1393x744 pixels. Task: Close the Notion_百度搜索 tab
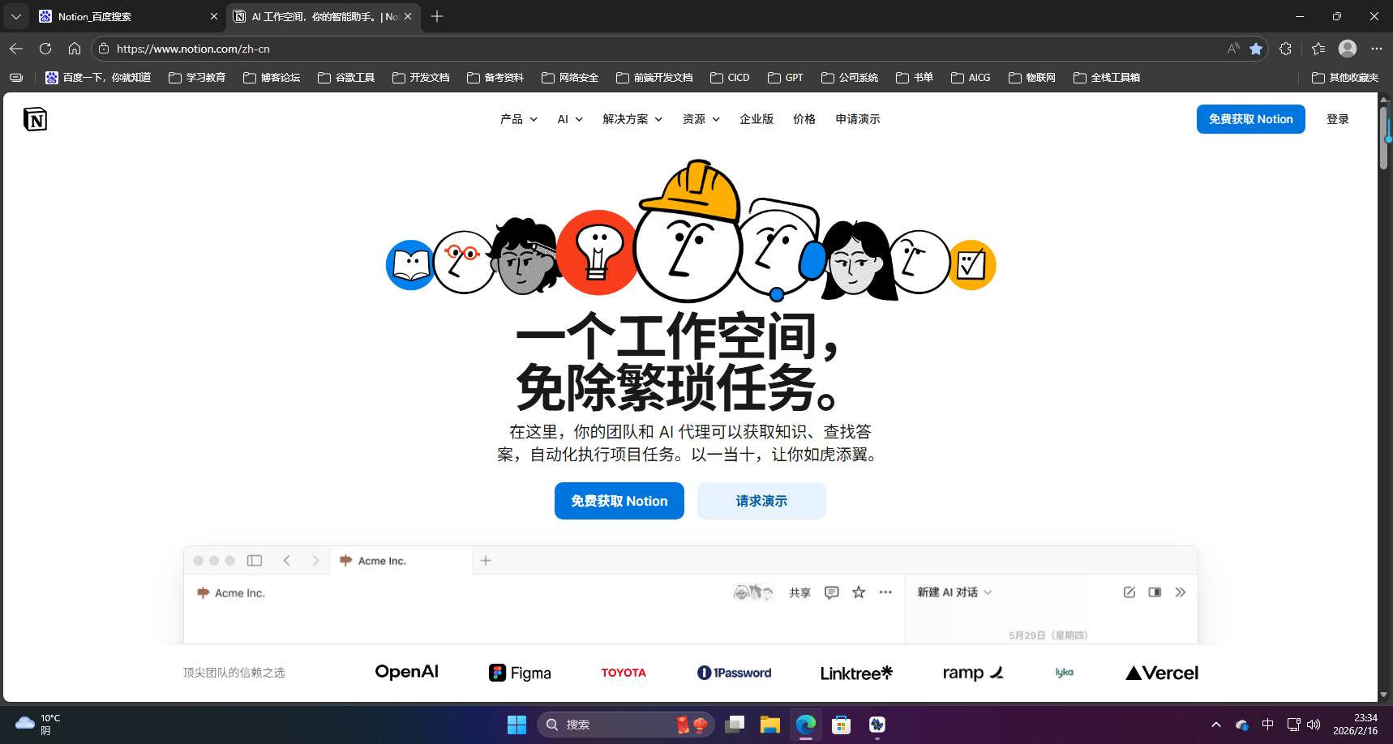[x=214, y=16]
